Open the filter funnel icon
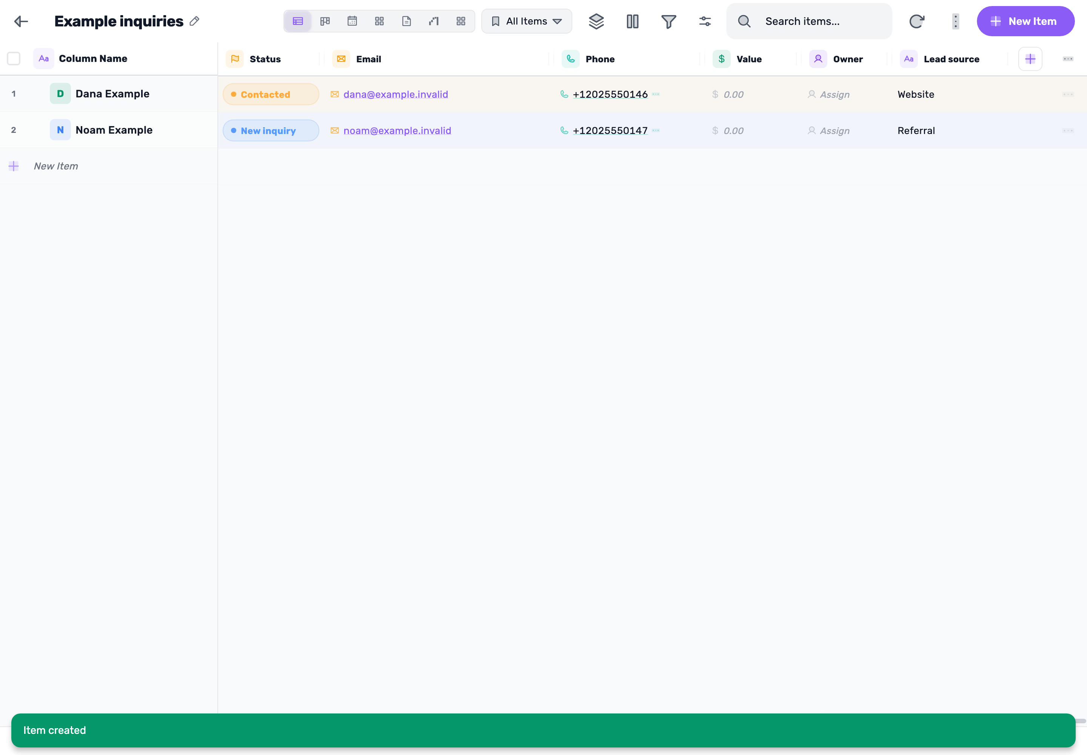This screenshot has width=1087, height=755. (668, 21)
